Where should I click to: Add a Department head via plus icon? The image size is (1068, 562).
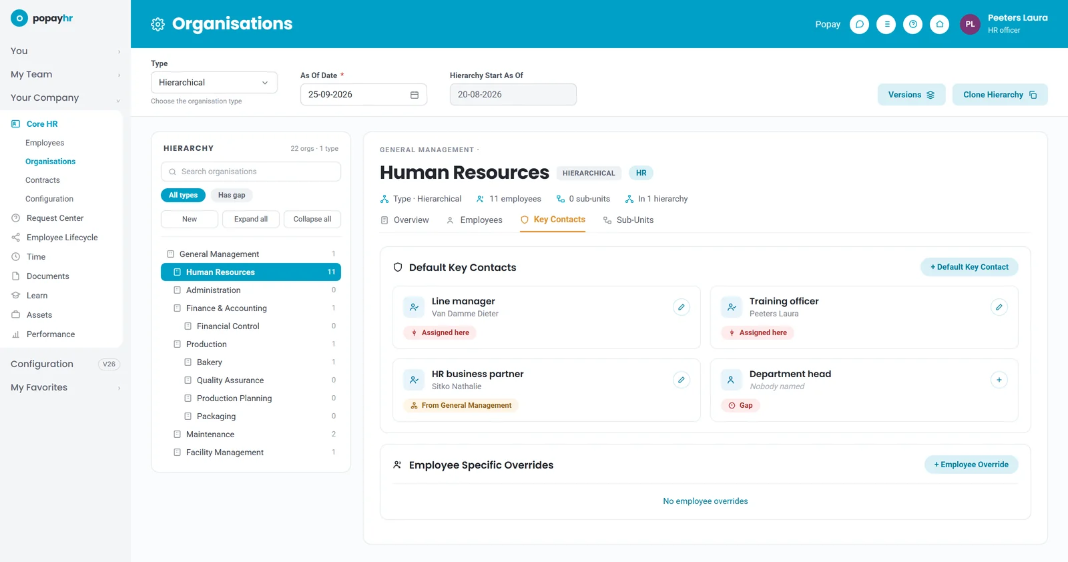pos(999,380)
